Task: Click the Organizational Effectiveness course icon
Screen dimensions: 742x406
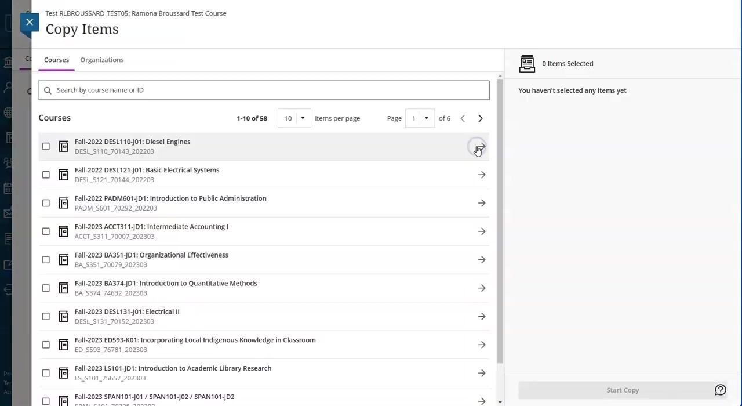Action: [x=64, y=260]
